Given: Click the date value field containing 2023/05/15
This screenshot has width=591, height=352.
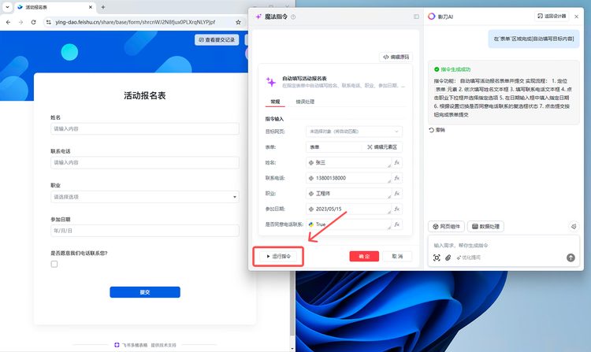Looking at the screenshot, I should point(348,209).
